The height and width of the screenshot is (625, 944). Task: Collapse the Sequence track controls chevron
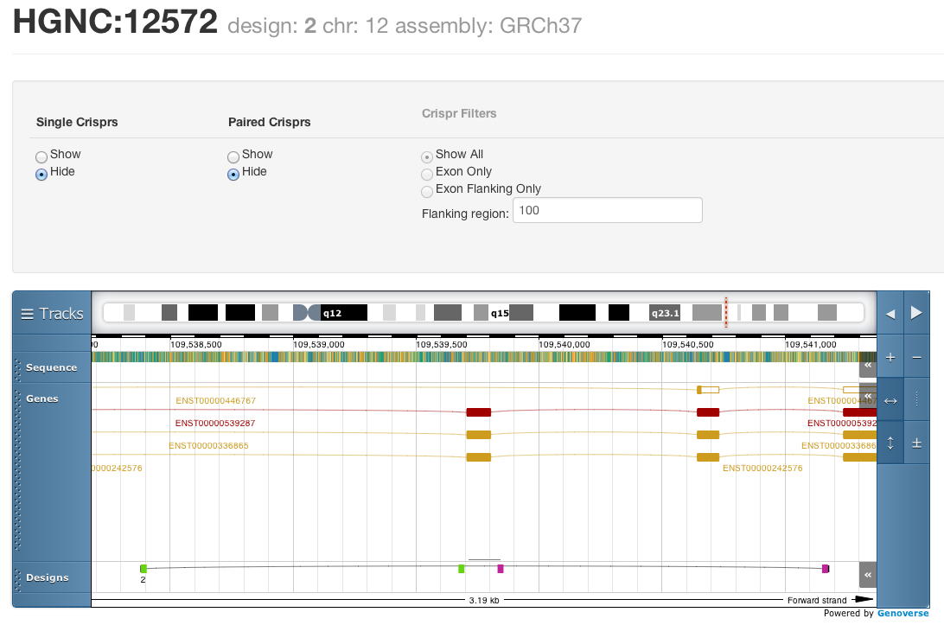click(x=868, y=367)
